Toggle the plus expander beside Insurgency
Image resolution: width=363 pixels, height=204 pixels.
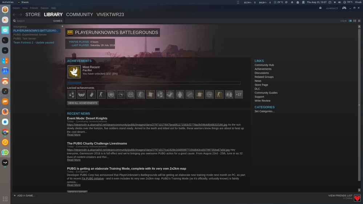coord(62,26)
